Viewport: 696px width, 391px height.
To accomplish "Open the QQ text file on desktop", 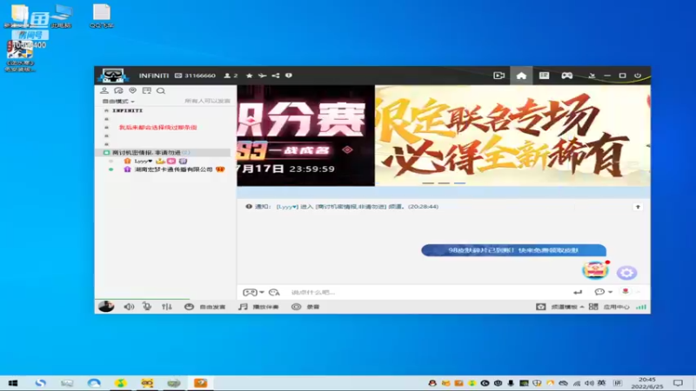I will pos(102,16).
